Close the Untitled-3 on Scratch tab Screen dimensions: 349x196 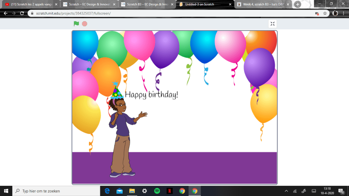(230, 4)
